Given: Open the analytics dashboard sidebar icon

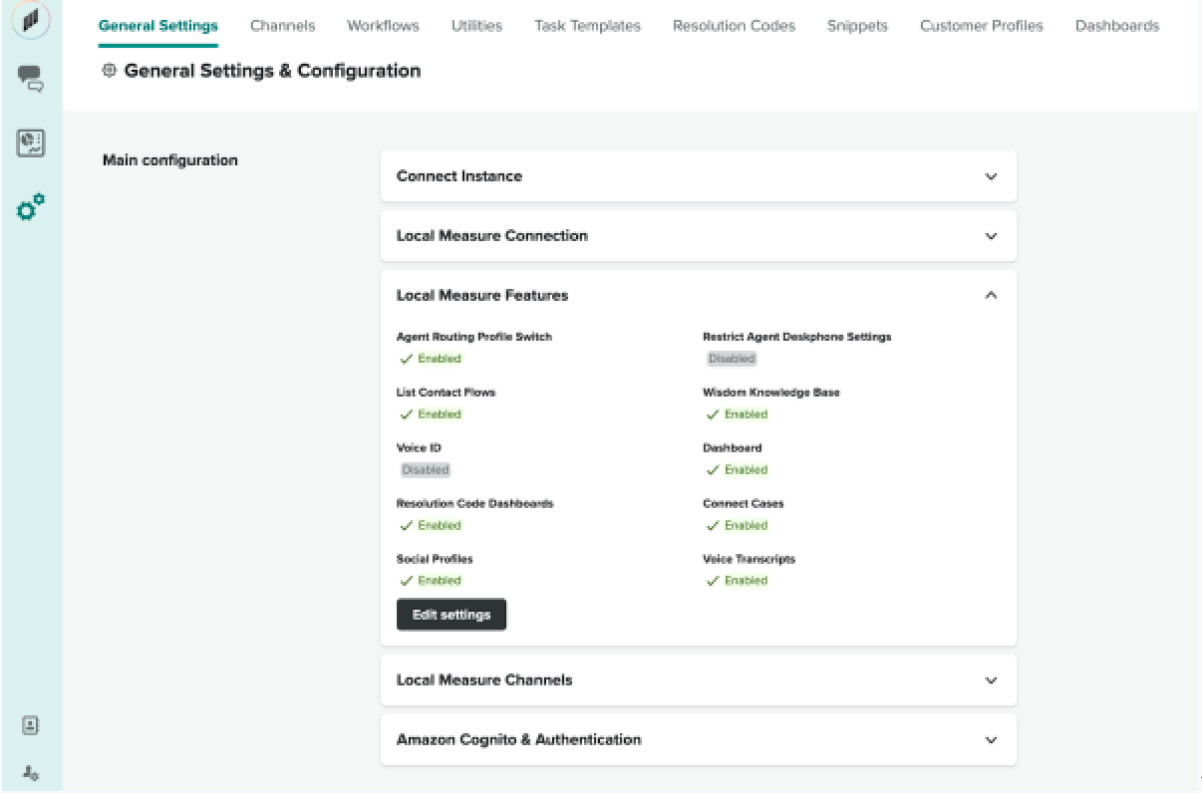Looking at the screenshot, I should pos(31,142).
